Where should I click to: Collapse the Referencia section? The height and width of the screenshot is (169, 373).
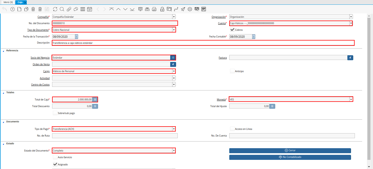click(3, 51)
